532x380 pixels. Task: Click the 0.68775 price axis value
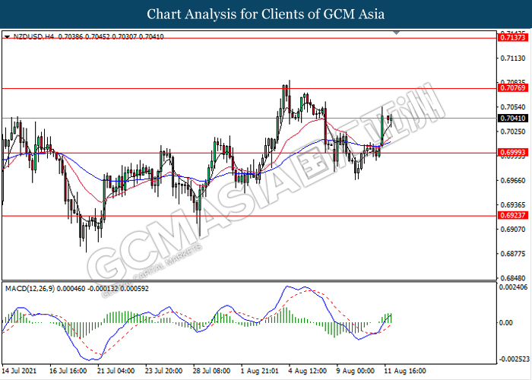pyautogui.click(x=513, y=254)
